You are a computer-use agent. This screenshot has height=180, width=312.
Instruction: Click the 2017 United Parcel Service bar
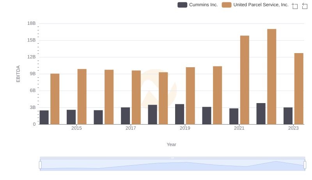(x=136, y=97)
